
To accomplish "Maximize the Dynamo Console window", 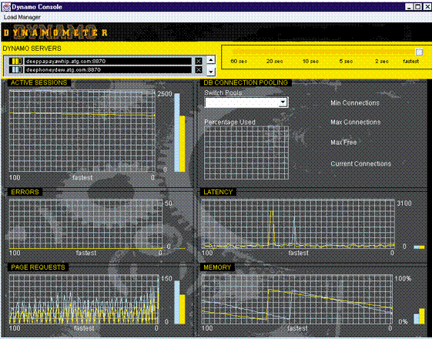I will (417, 7).
